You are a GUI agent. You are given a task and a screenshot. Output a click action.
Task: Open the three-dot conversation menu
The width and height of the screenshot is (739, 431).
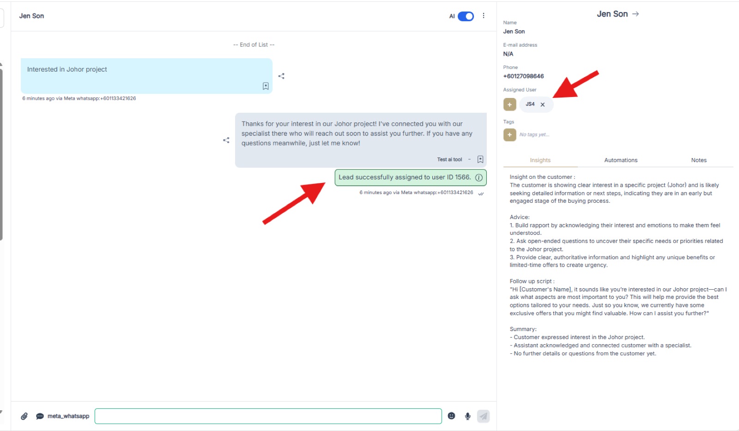point(484,16)
